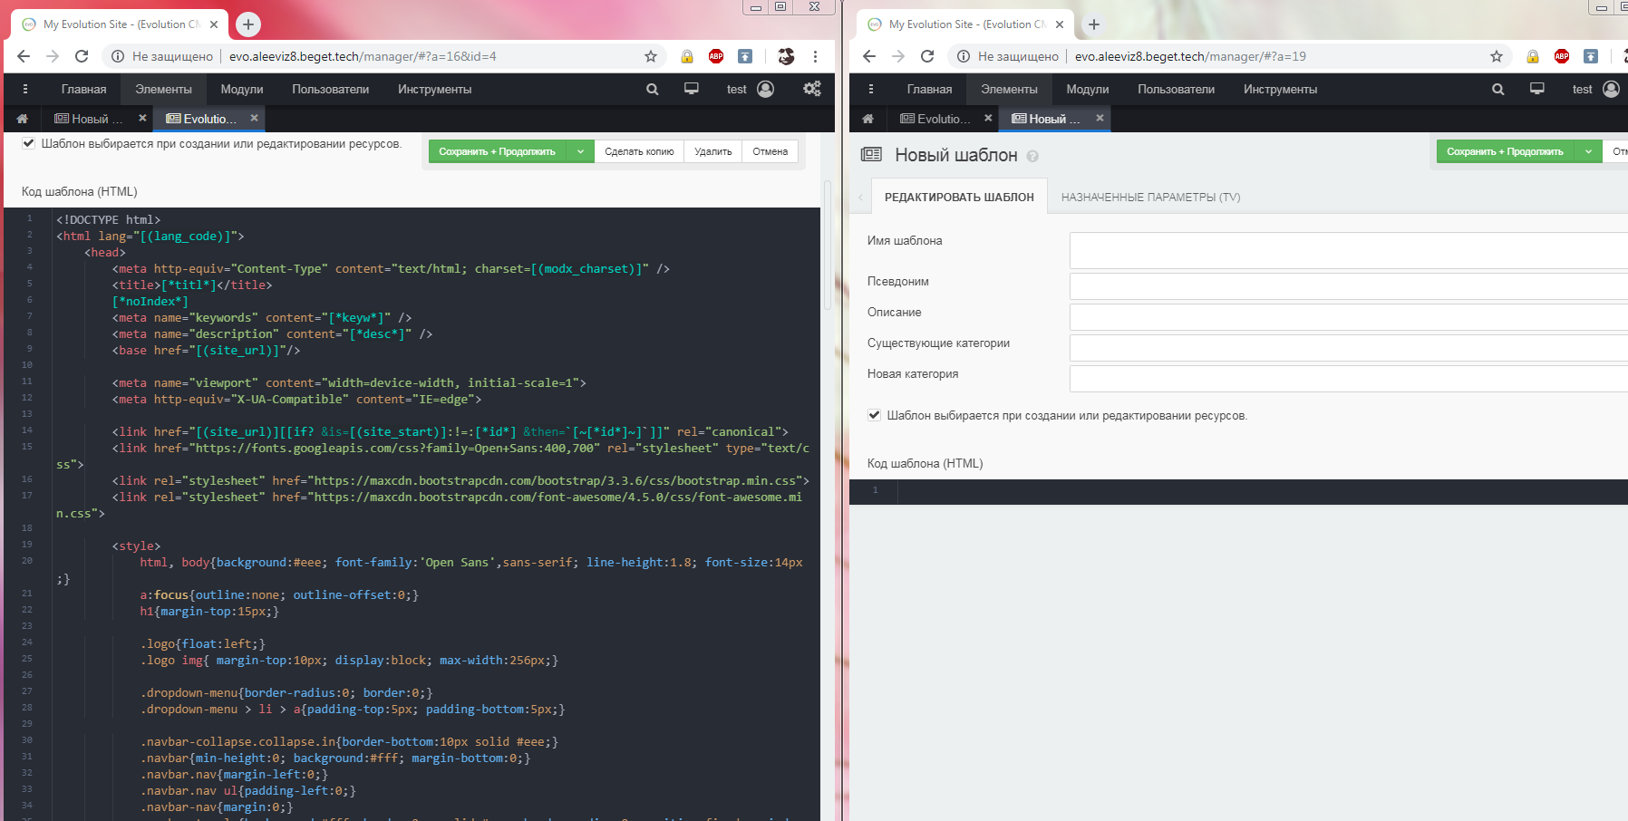Click the Adblock Plus extension icon

click(x=715, y=55)
